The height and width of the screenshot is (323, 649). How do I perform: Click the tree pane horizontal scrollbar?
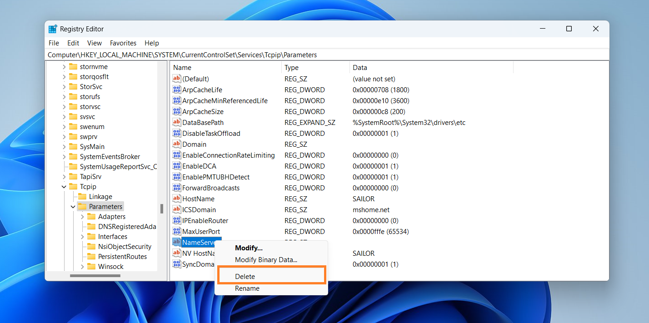point(95,275)
